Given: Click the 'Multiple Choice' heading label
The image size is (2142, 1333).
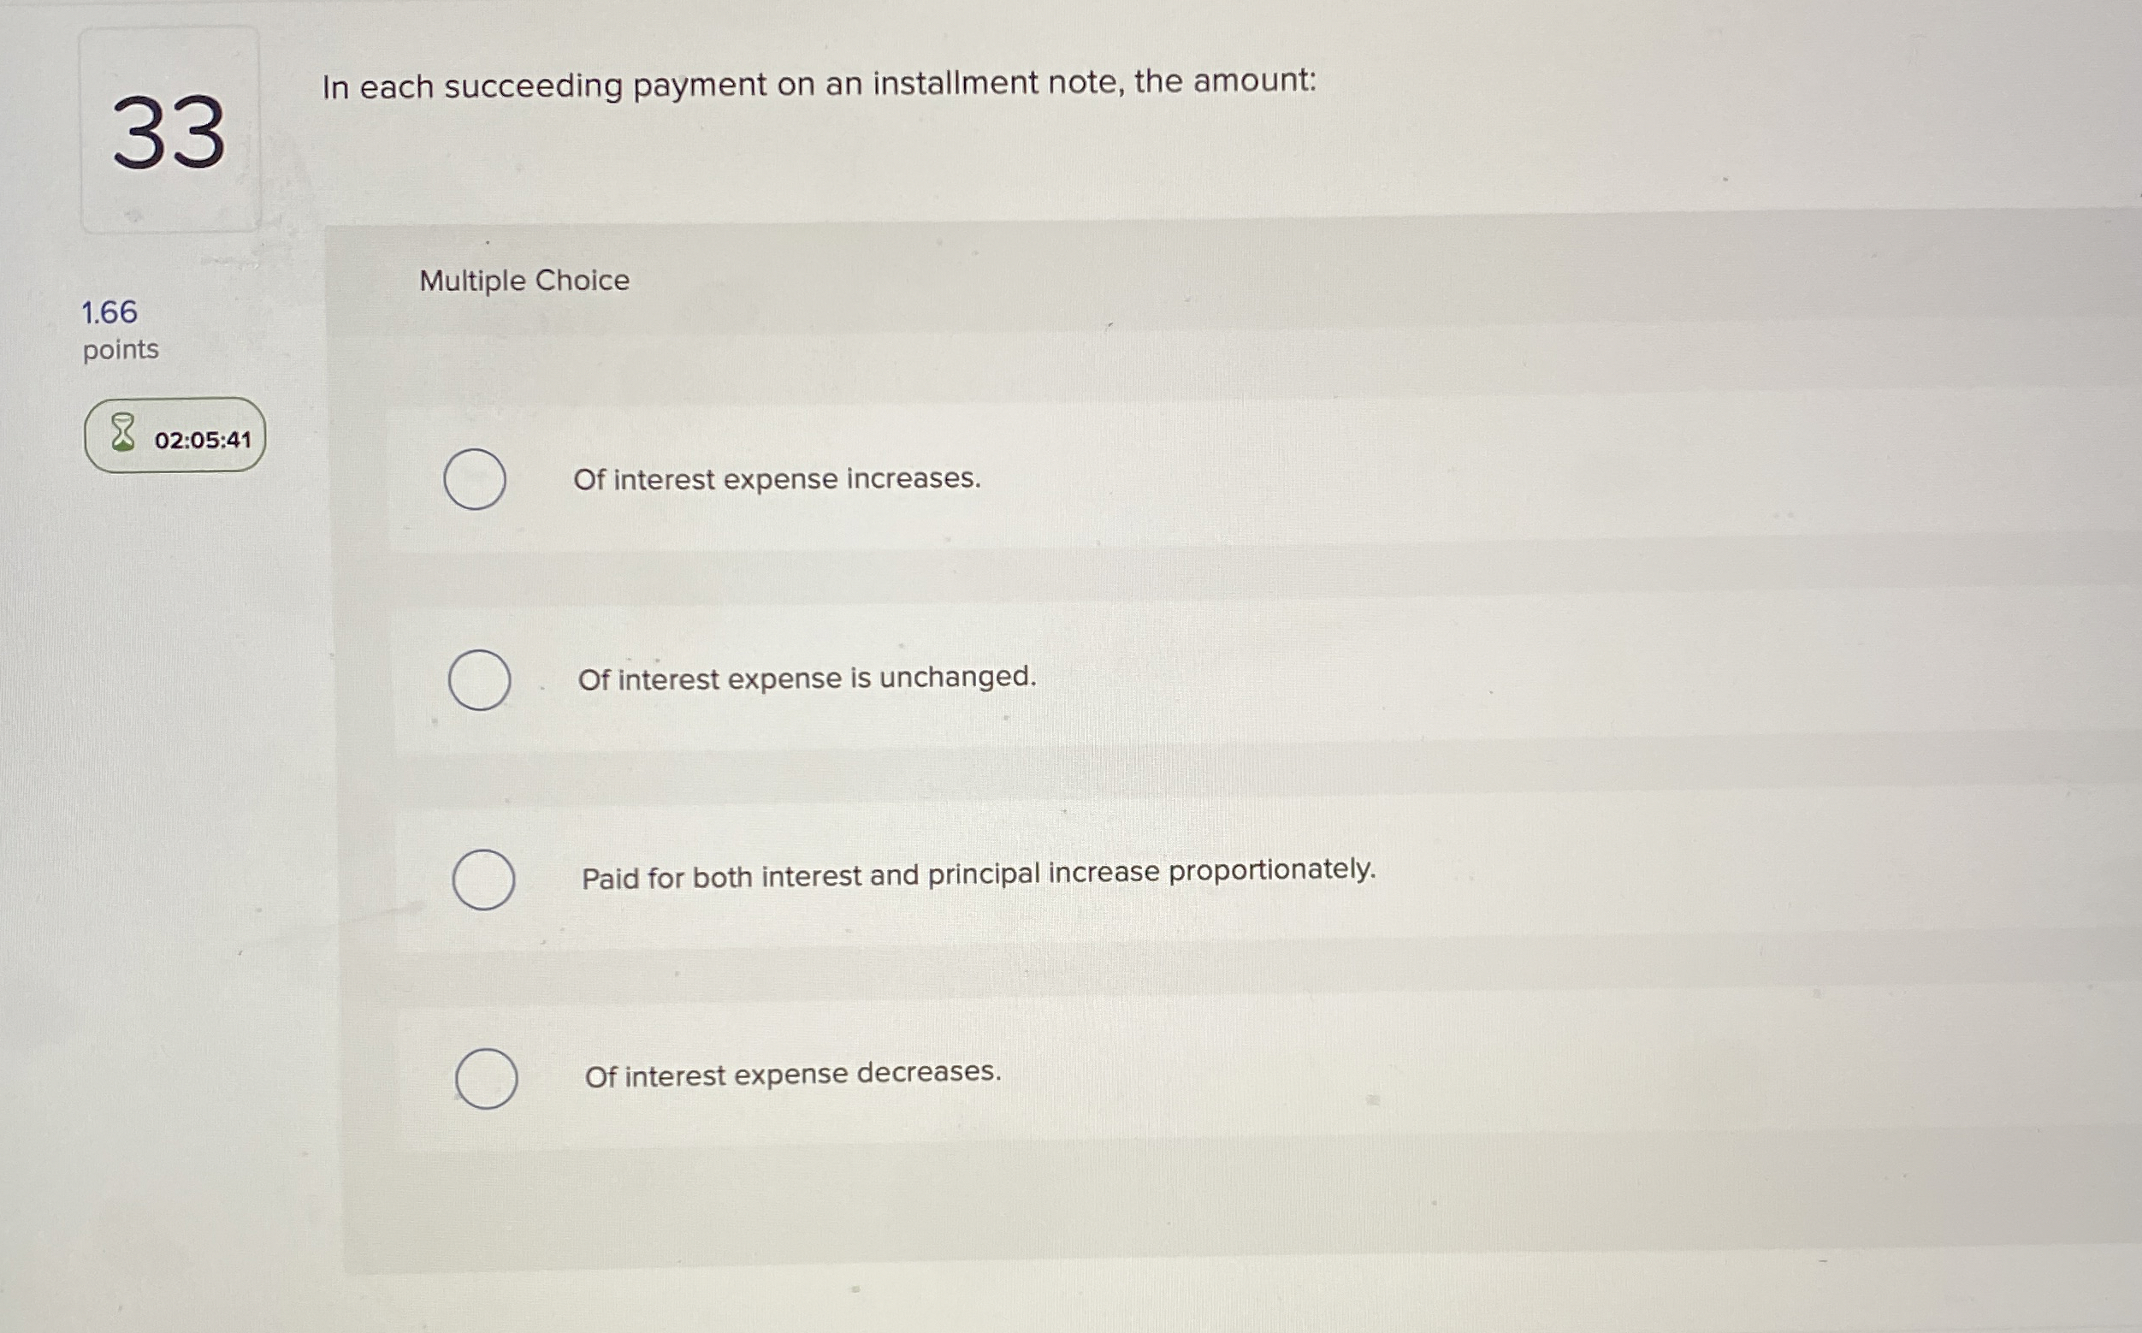Looking at the screenshot, I should pyautogui.click(x=524, y=281).
